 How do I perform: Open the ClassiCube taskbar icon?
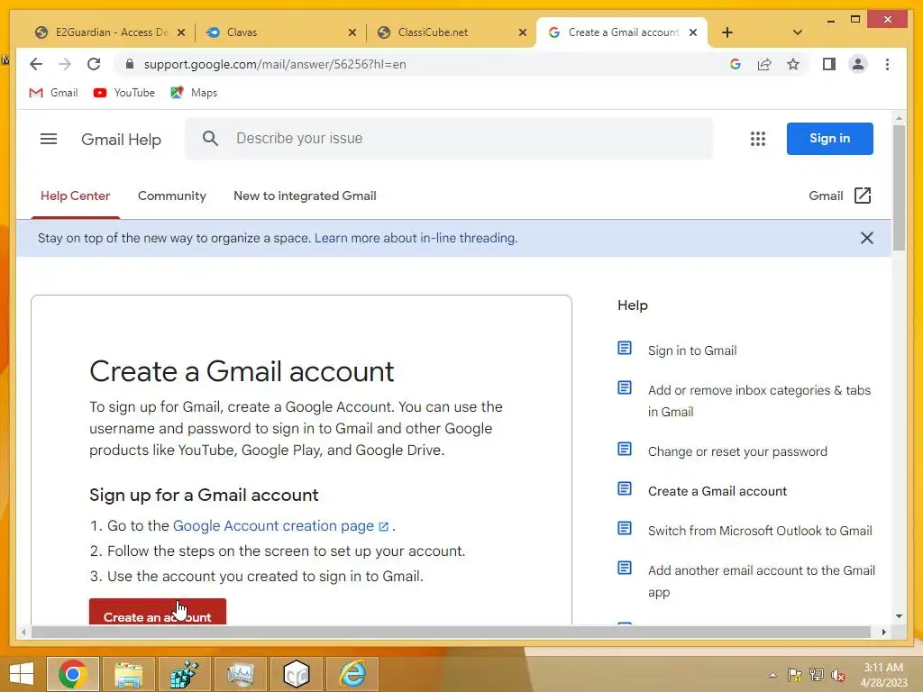pos(296,674)
